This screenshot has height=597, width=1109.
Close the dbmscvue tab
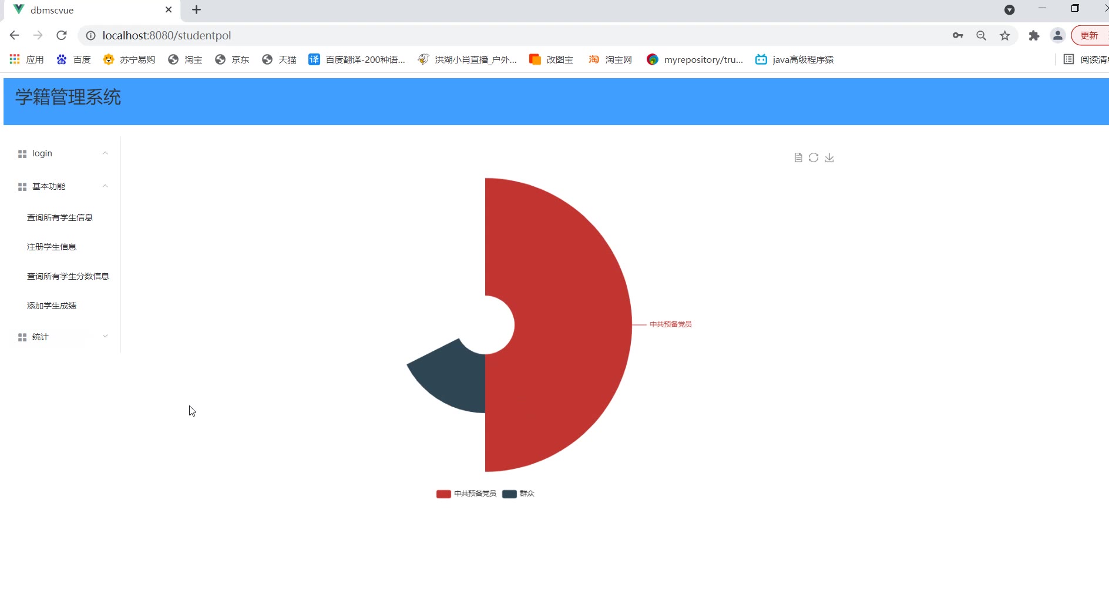pyautogui.click(x=169, y=10)
